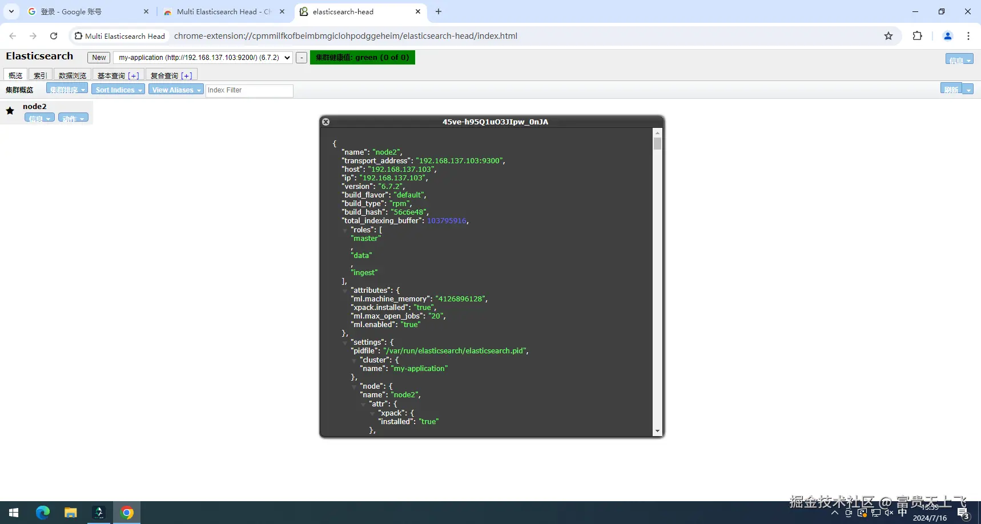Show hidden system tray icons
Image resolution: width=981 pixels, height=524 pixels.
pos(835,513)
